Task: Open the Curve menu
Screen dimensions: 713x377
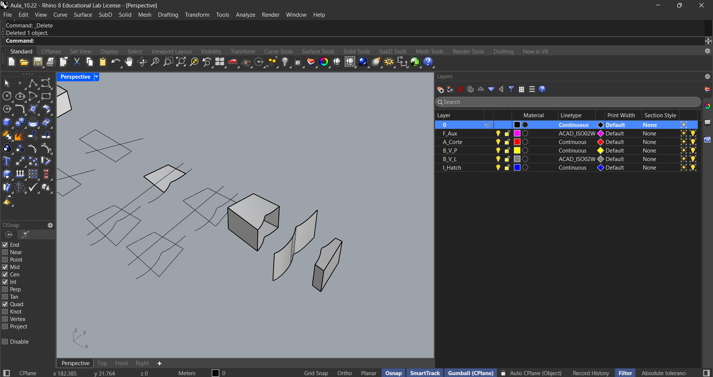Action: 60,15
